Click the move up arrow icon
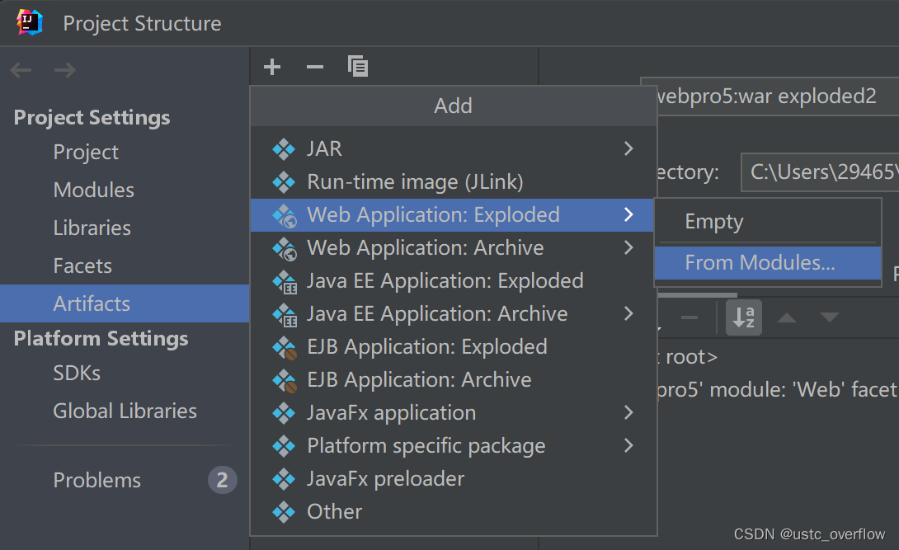The image size is (899, 550). click(786, 317)
